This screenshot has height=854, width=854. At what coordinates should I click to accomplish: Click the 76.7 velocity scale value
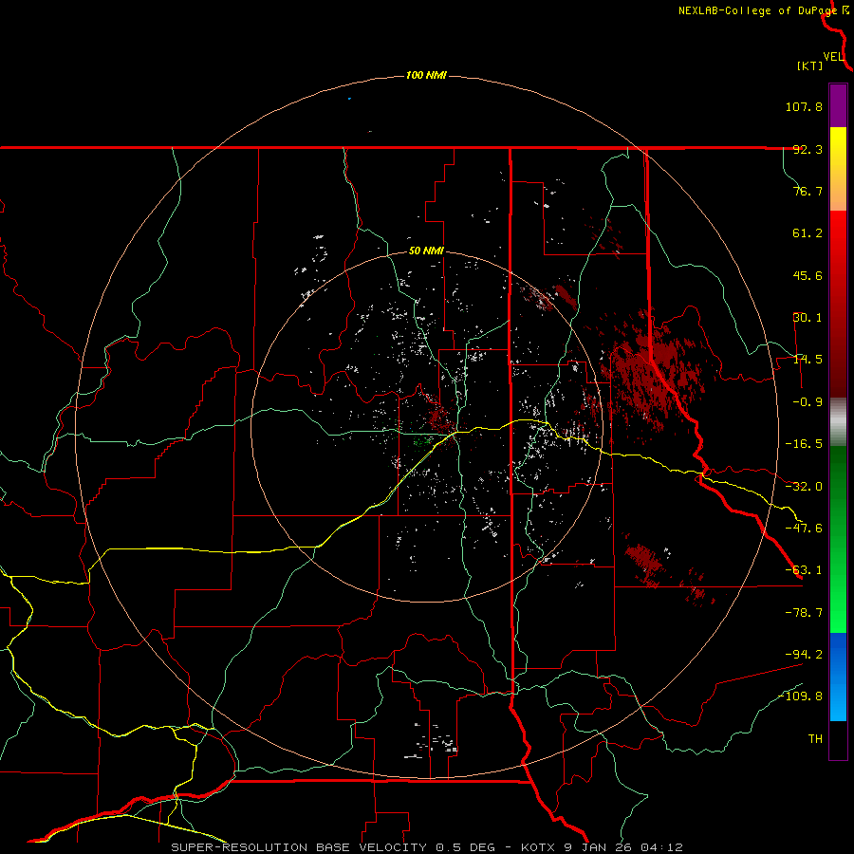point(808,191)
